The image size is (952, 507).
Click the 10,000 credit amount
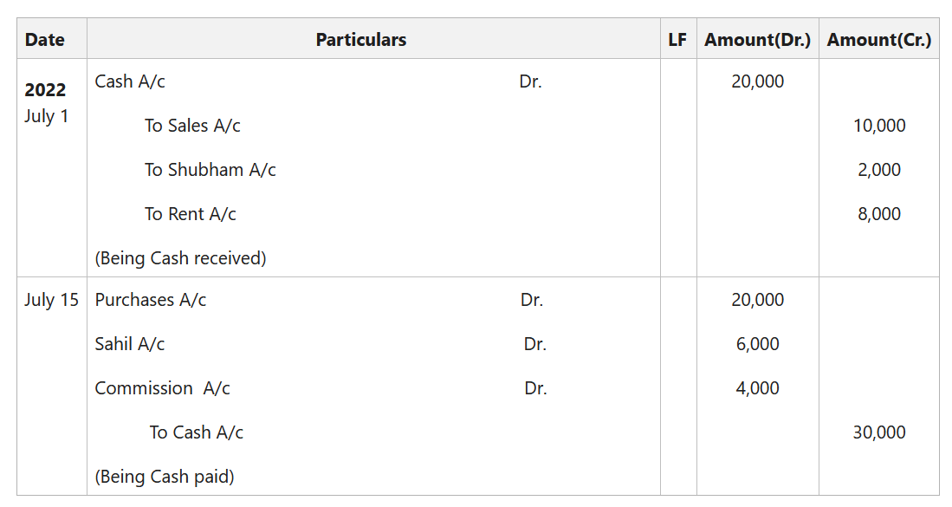point(879,126)
